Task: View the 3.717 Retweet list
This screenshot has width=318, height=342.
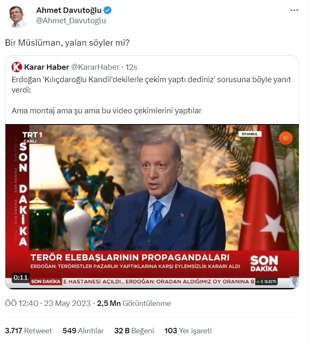Action: (x=28, y=331)
